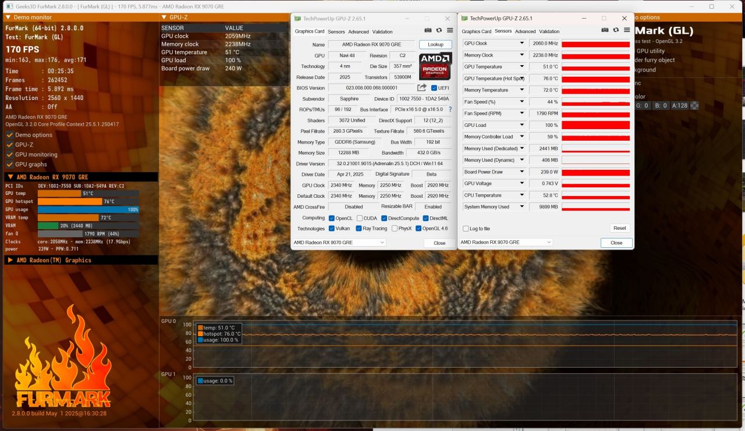Select Validation tab in left GPU-Z window

[x=382, y=32]
